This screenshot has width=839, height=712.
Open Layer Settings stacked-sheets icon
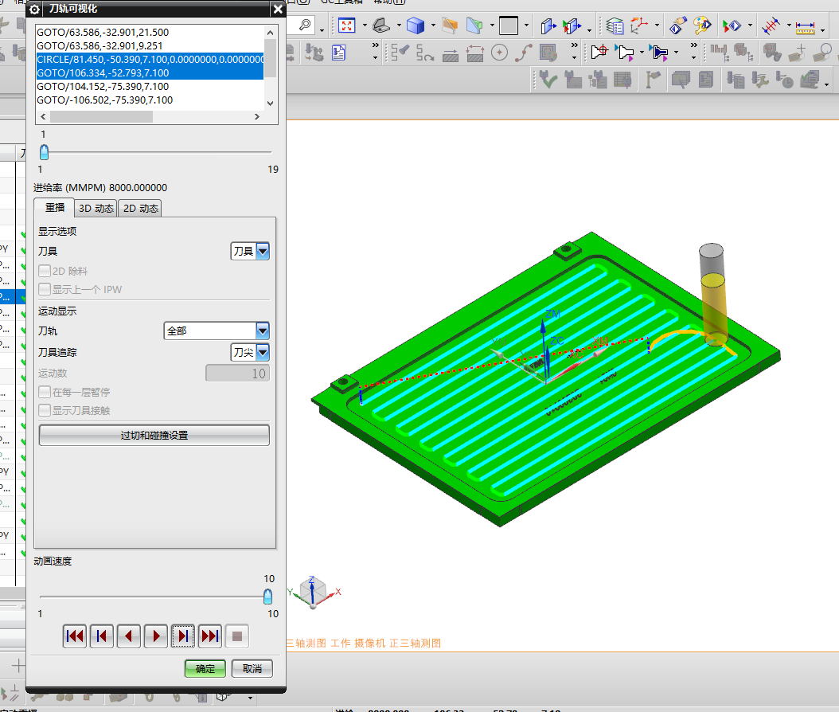(x=615, y=25)
